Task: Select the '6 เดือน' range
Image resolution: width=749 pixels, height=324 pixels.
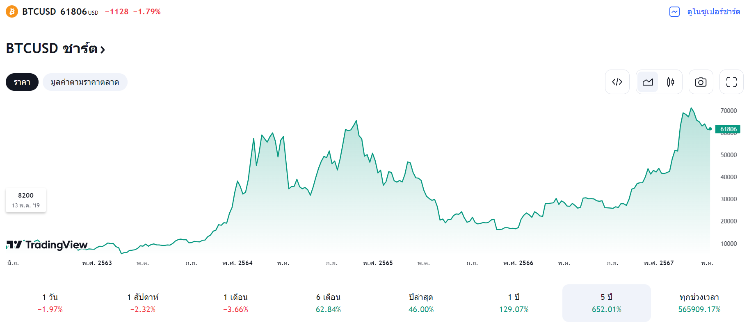Action: pos(328,303)
